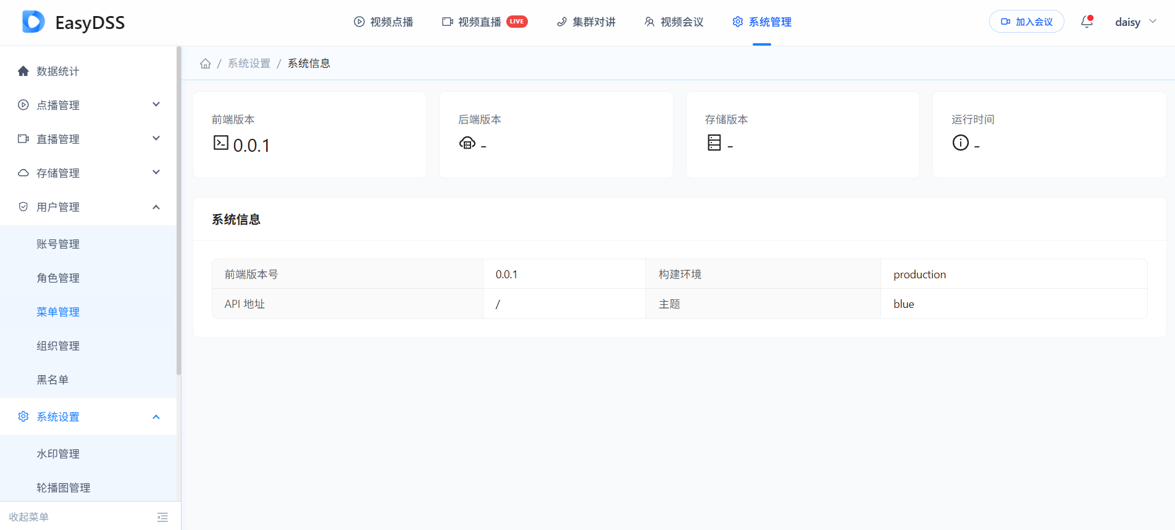
Task: Click the 数据统计 home icon in sidebar
Action: point(23,71)
